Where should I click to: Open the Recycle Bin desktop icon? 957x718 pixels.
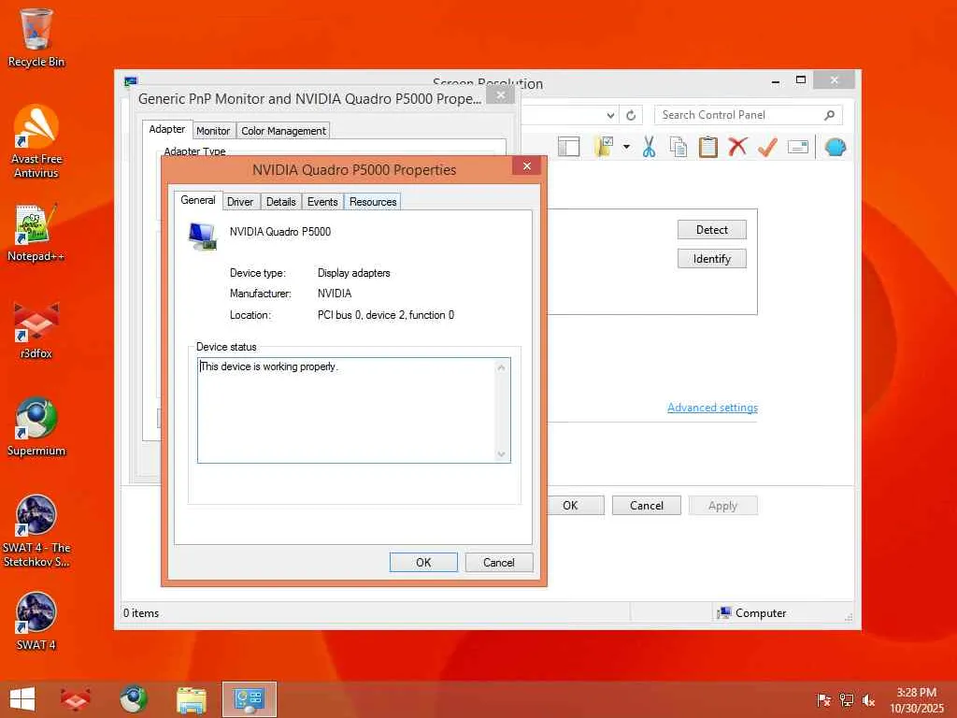pos(36,37)
